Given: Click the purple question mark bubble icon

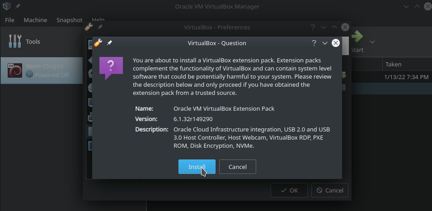Looking at the screenshot, I should click(111, 68).
